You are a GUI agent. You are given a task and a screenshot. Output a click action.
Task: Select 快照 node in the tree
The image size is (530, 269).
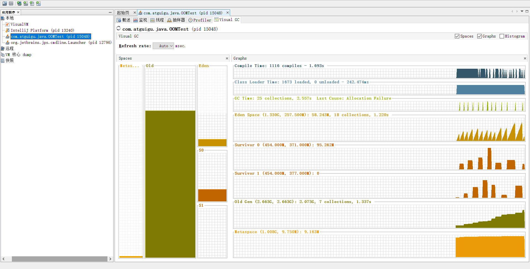pos(10,61)
